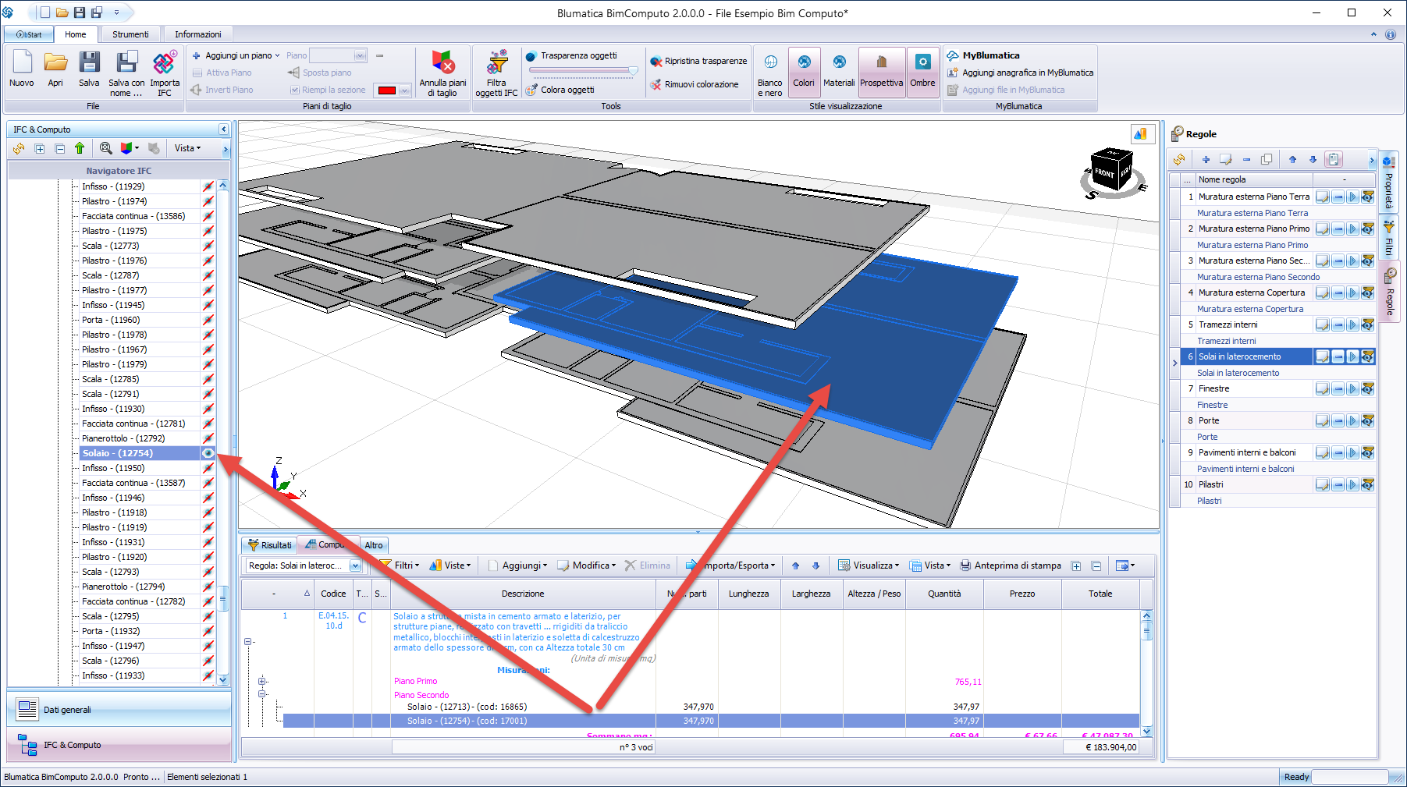Click Anteprima di stampa
Screen dimensions: 1407x787
pyautogui.click(x=1010, y=565)
